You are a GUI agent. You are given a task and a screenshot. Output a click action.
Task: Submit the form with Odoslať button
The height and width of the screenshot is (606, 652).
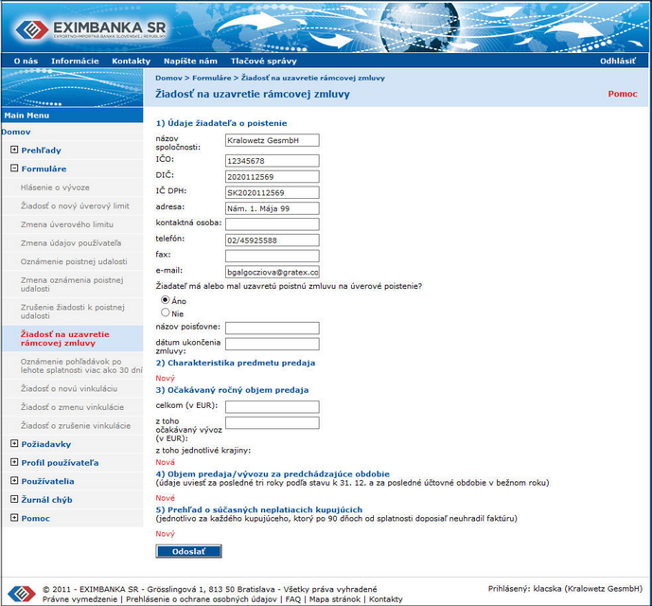(x=188, y=551)
